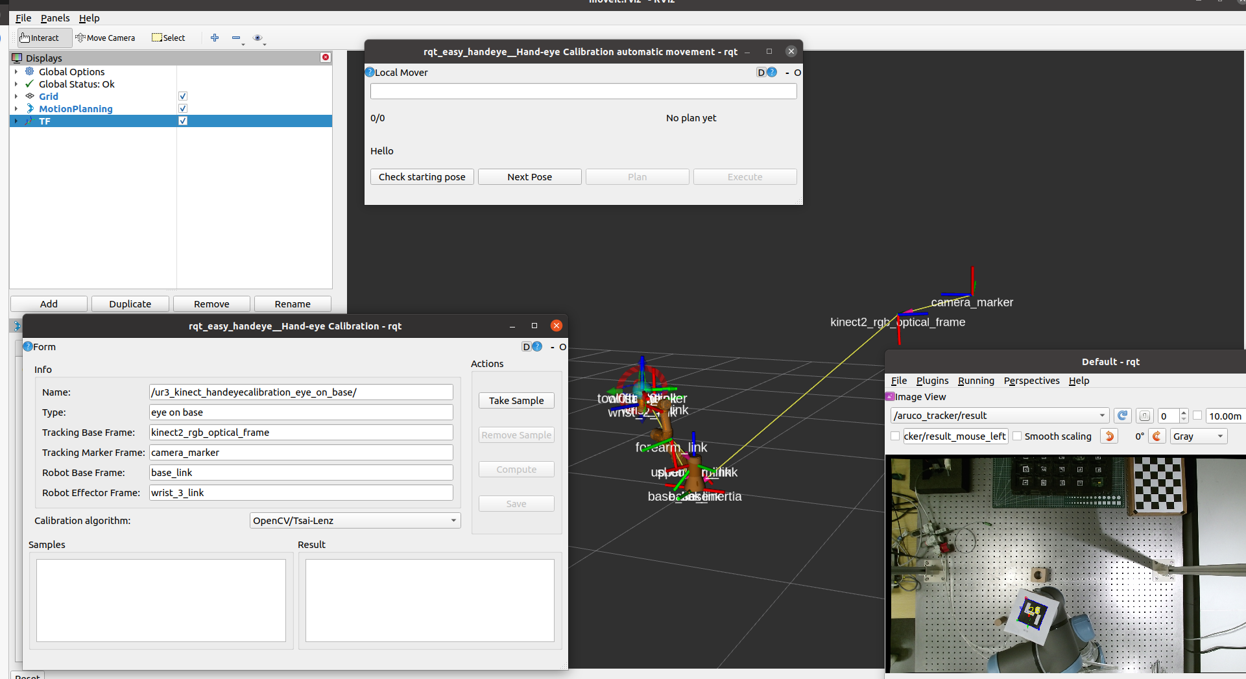Click the Add display button
The width and height of the screenshot is (1246, 679).
pyautogui.click(x=49, y=304)
